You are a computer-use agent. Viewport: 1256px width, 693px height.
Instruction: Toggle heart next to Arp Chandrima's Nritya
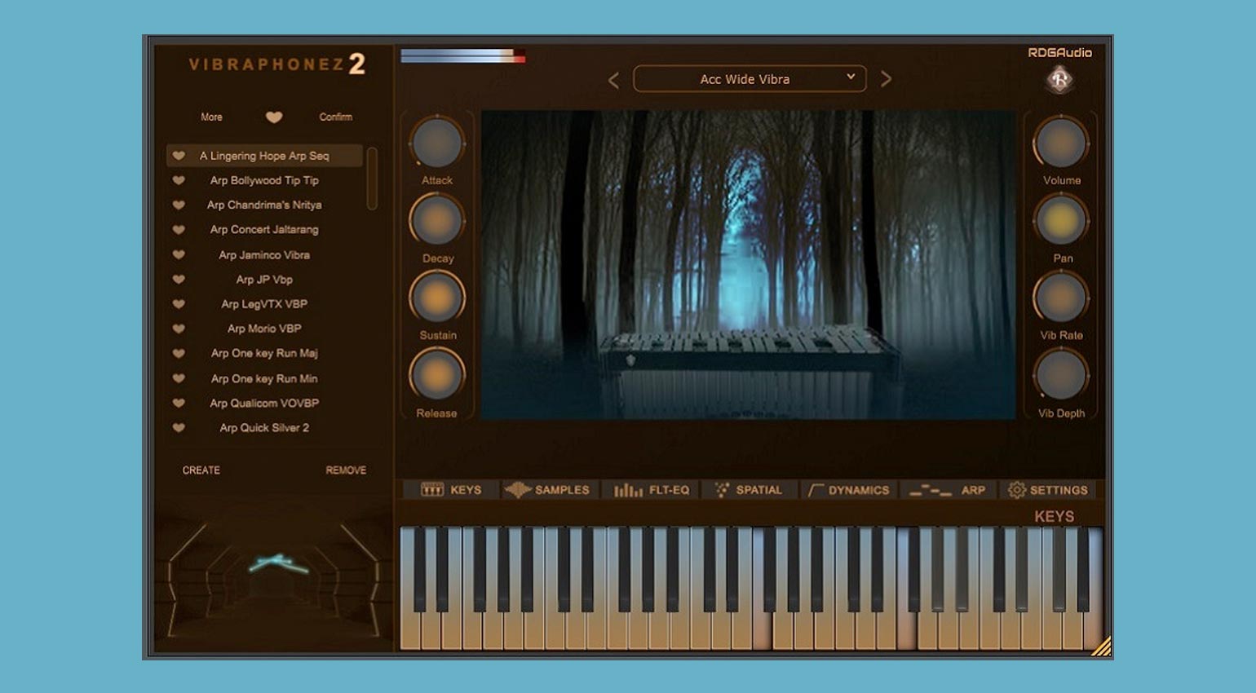(179, 205)
